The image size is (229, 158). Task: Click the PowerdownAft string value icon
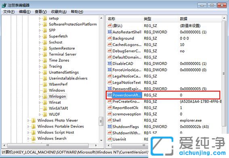(x=109, y=95)
